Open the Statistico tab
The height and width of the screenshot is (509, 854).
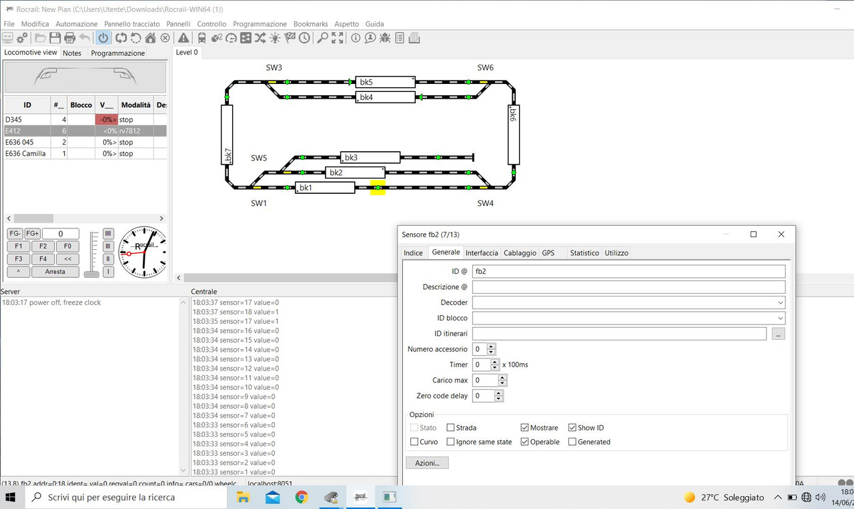[584, 253]
